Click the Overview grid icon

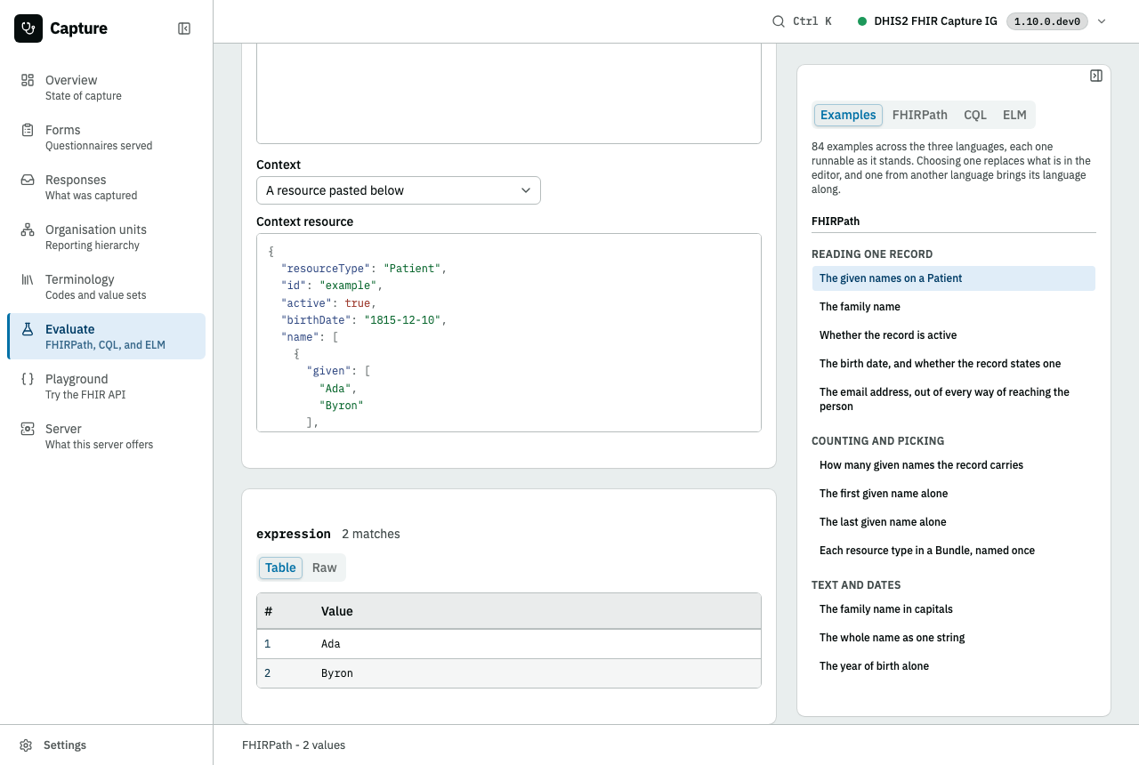point(28,80)
